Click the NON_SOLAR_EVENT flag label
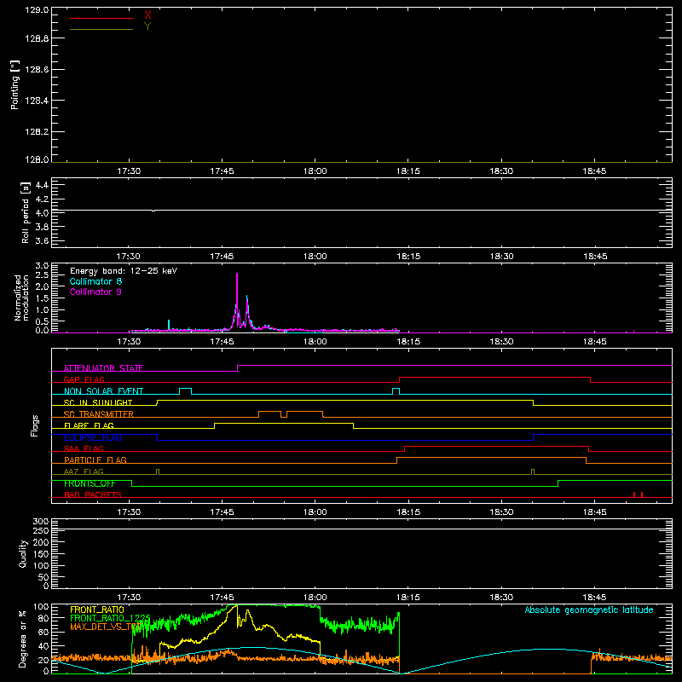Viewport: 682px width, 682px height. point(103,391)
